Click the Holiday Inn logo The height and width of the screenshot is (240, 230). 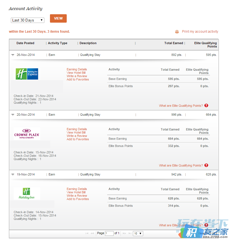pyautogui.click(x=27, y=193)
